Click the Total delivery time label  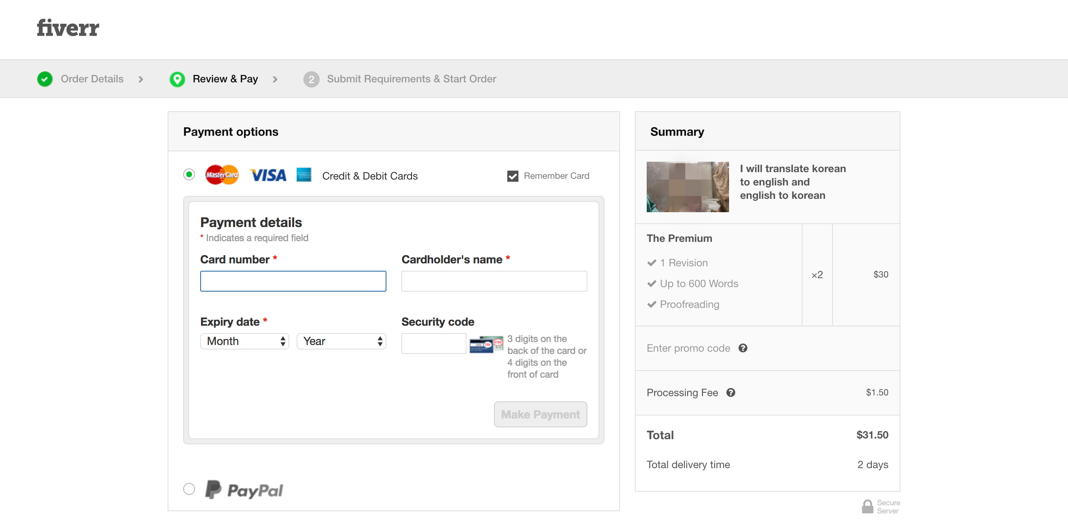click(x=688, y=464)
